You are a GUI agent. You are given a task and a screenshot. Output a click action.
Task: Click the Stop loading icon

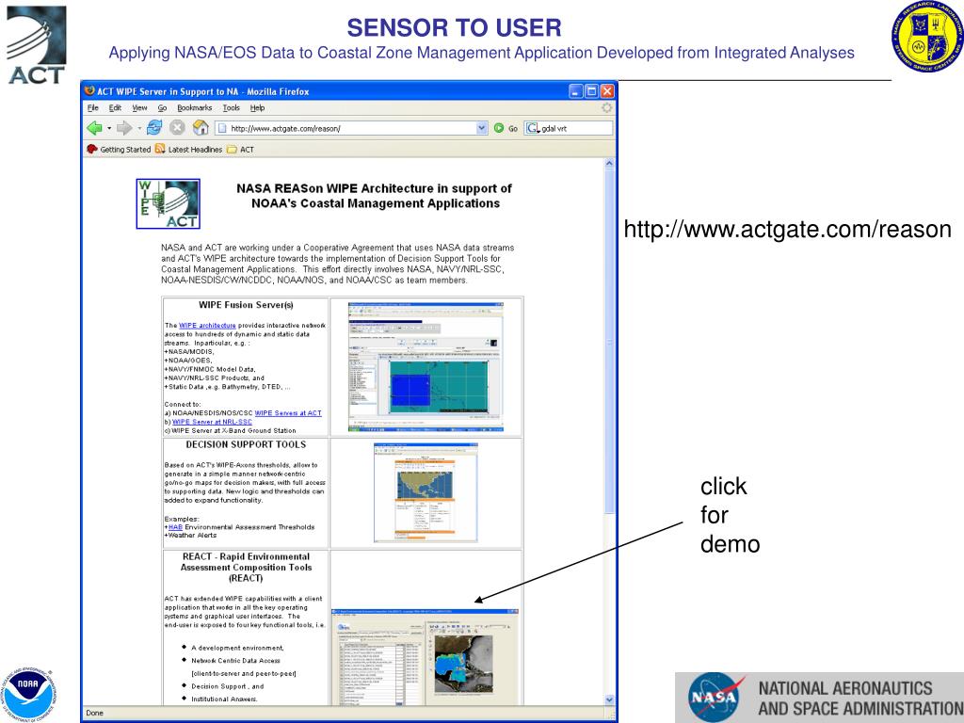[x=177, y=128]
